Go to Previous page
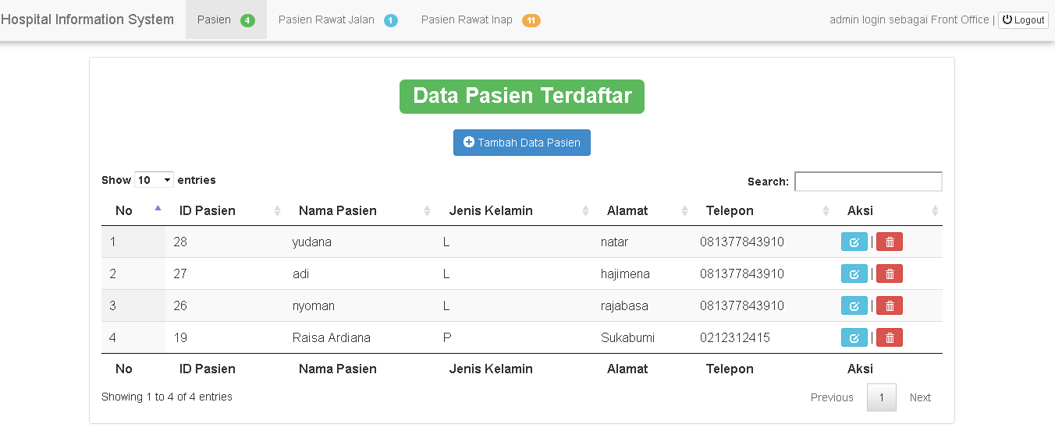Viewport: 1055px width, 427px height. pos(832,397)
